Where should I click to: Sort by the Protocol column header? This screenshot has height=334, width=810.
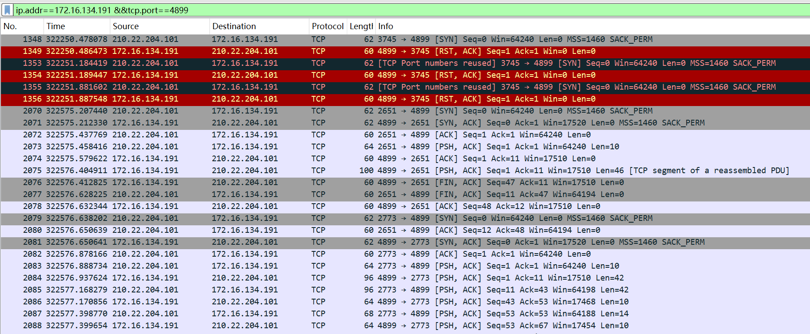[327, 26]
